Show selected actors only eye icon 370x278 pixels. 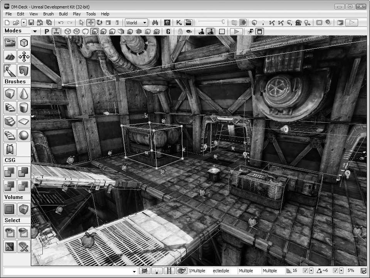click(10, 233)
